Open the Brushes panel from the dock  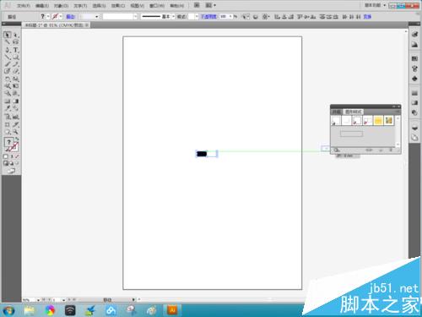click(414, 68)
